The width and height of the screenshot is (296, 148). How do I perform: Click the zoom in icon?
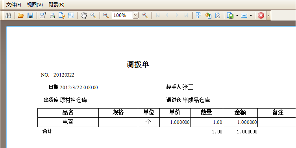pos(145,15)
